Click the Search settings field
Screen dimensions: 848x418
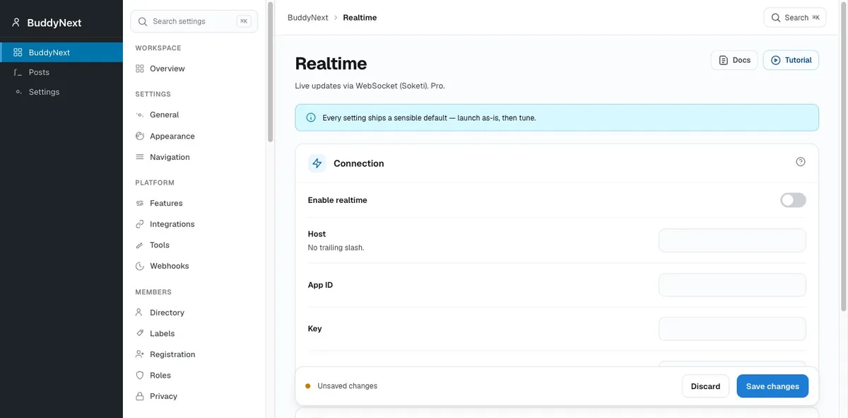[x=194, y=21]
